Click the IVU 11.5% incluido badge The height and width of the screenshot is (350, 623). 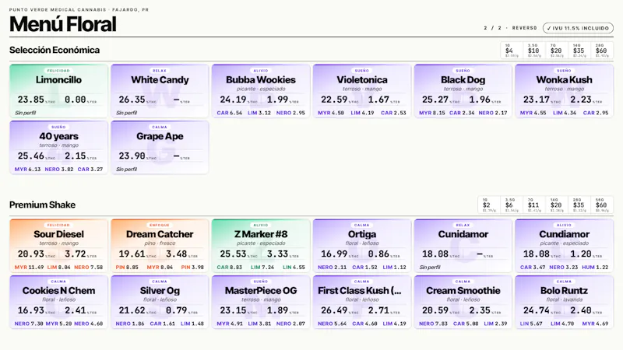(578, 28)
